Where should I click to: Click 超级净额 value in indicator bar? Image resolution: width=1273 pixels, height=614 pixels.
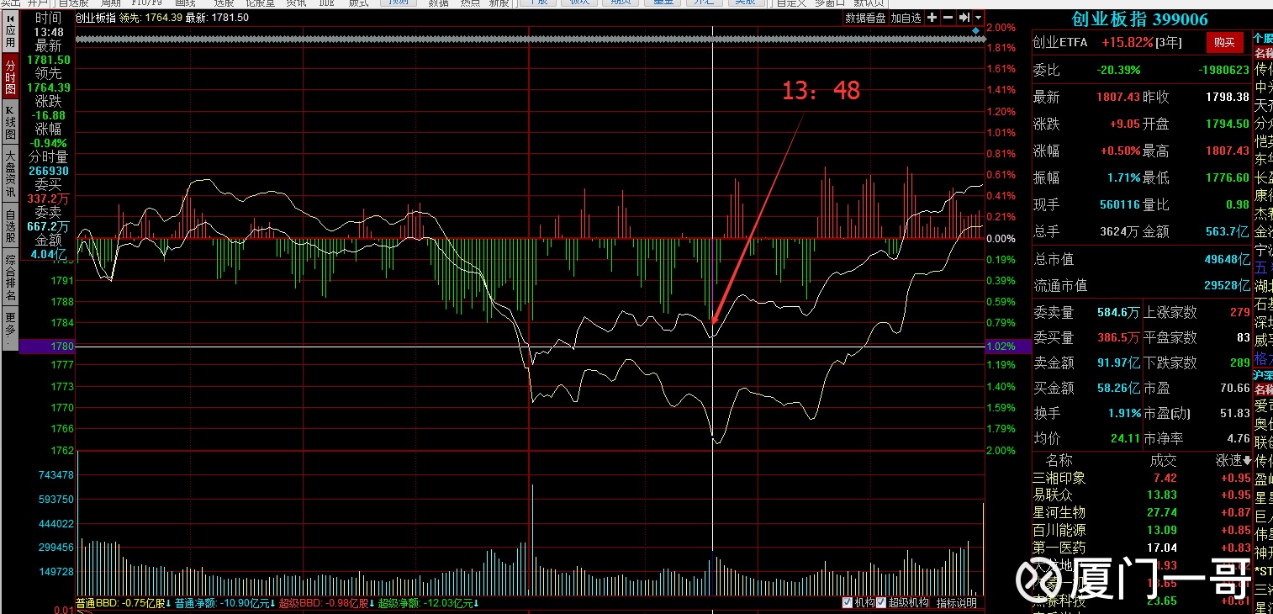429,603
